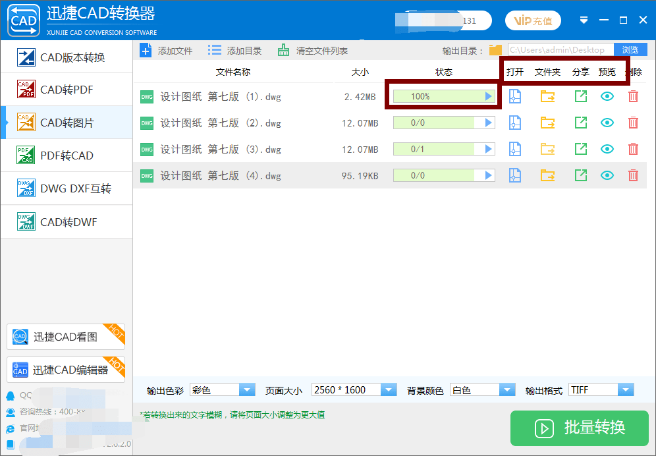This screenshot has height=456, width=656.
Task: Open the 输出格式 dropdown showing TIFF
Action: [601, 390]
